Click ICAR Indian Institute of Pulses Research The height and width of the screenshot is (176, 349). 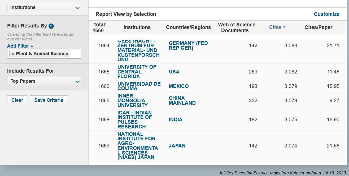(x=135, y=119)
